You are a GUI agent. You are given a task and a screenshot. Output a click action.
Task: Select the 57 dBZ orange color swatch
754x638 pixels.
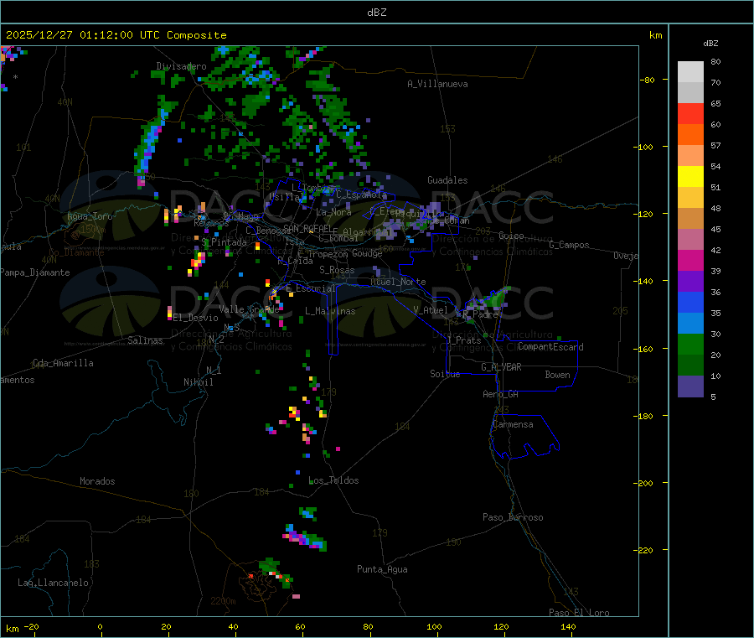coord(690,156)
